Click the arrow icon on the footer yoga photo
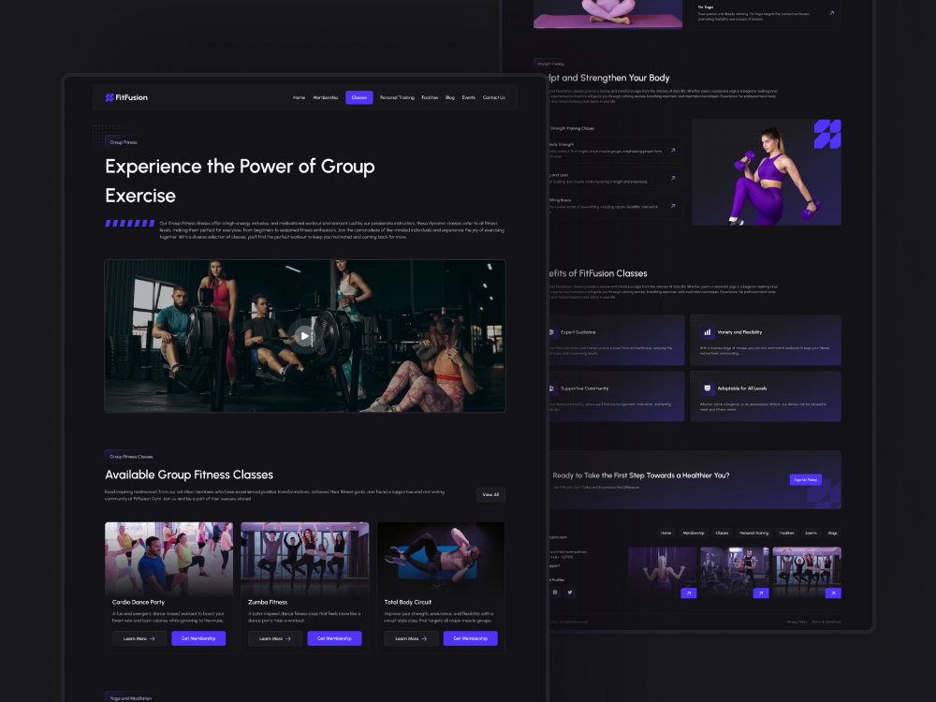Image resolution: width=936 pixels, height=702 pixels. point(832,592)
